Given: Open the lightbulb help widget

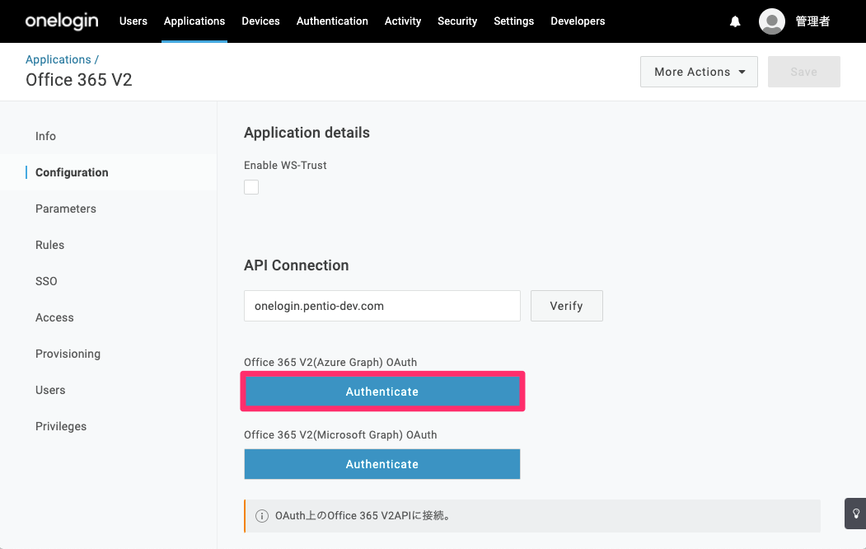Looking at the screenshot, I should 855,514.
